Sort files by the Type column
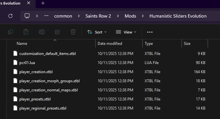The width and height of the screenshot is (220, 119). click(149, 44)
